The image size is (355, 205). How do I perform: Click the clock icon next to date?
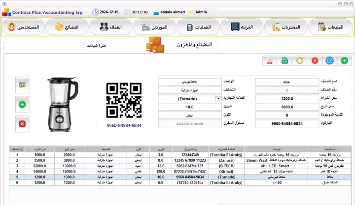[x=95, y=12]
